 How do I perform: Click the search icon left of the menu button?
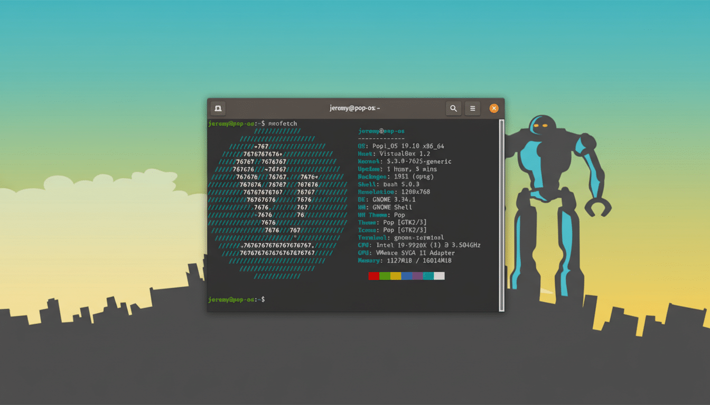[x=453, y=108]
